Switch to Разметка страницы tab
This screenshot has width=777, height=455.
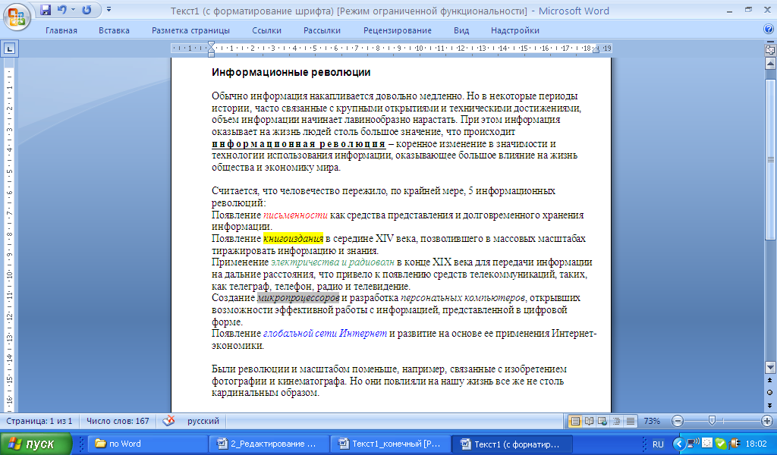190,30
